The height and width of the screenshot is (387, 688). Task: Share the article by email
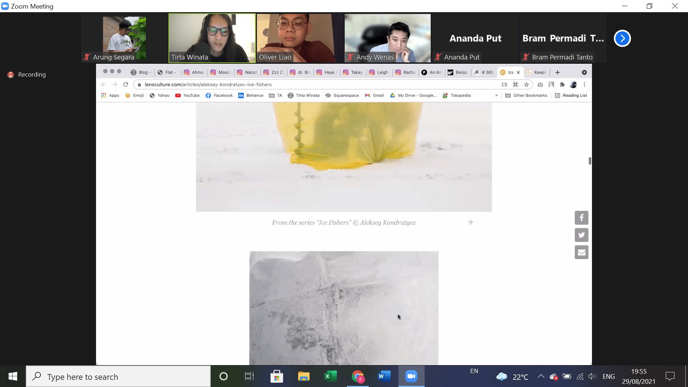[582, 252]
